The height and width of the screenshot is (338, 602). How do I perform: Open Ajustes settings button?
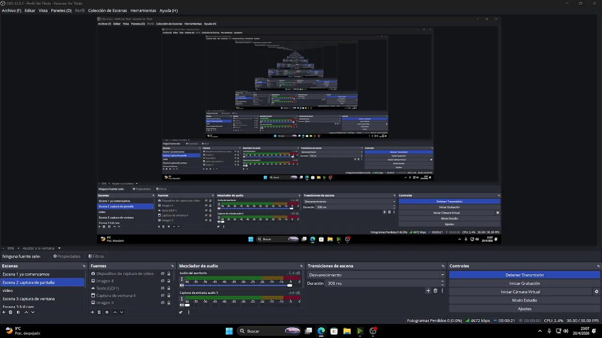click(x=524, y=309)
